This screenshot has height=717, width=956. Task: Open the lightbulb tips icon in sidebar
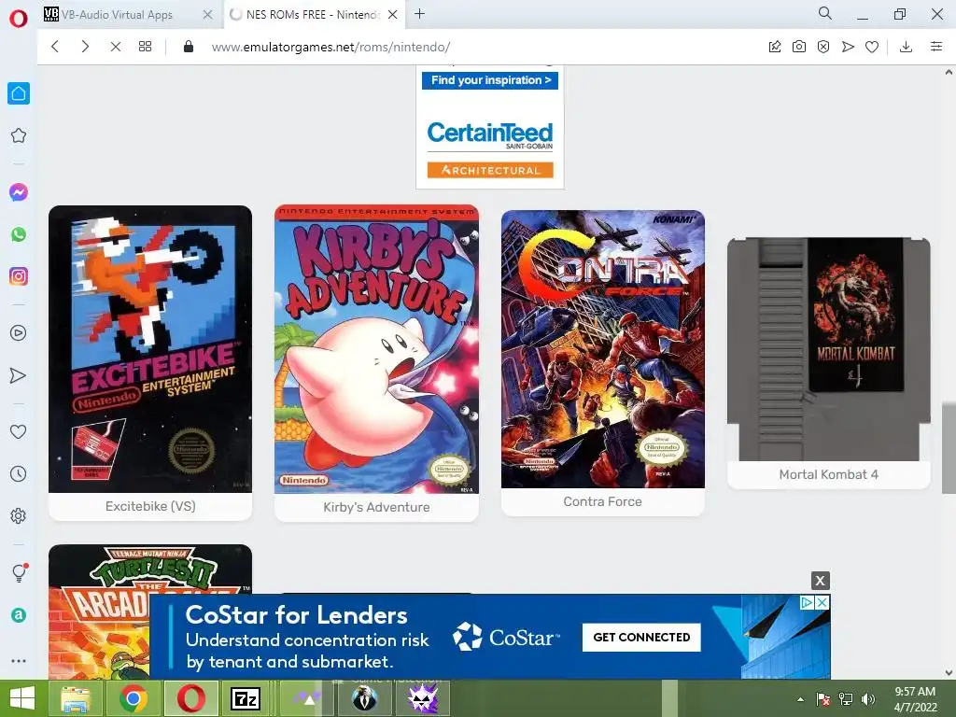tap(19, 573)
